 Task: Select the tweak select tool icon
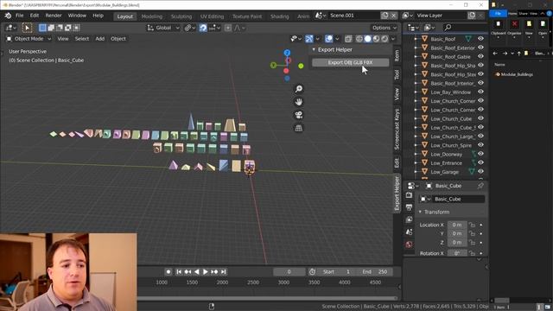click(27, 28)
